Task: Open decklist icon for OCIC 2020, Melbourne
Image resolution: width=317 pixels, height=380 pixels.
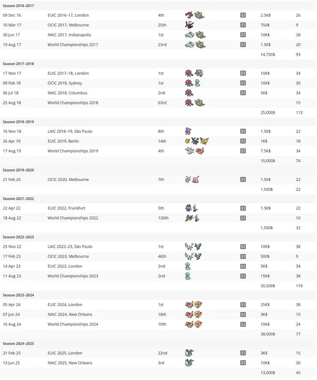Action: click(243, 180)
